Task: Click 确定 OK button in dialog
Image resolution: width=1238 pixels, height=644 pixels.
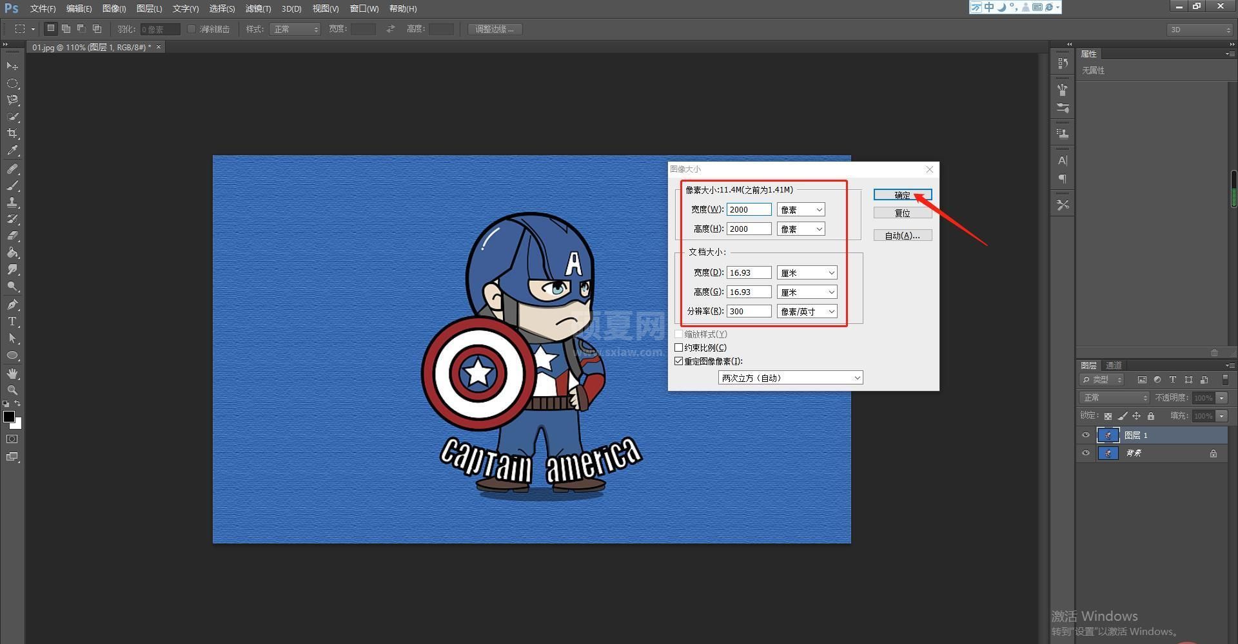Action: 903,195
